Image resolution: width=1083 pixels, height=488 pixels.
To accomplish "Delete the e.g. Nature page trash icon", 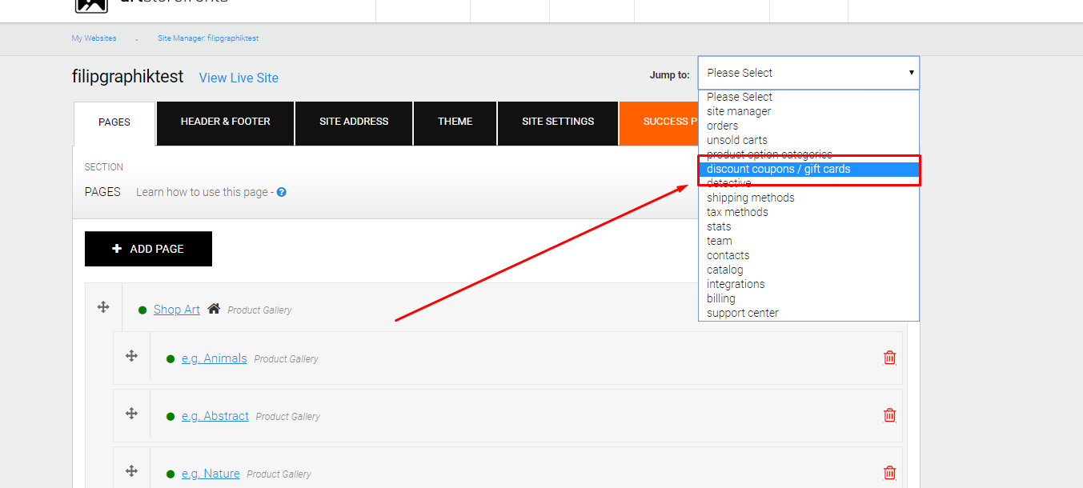I will [x=889, y=473].
